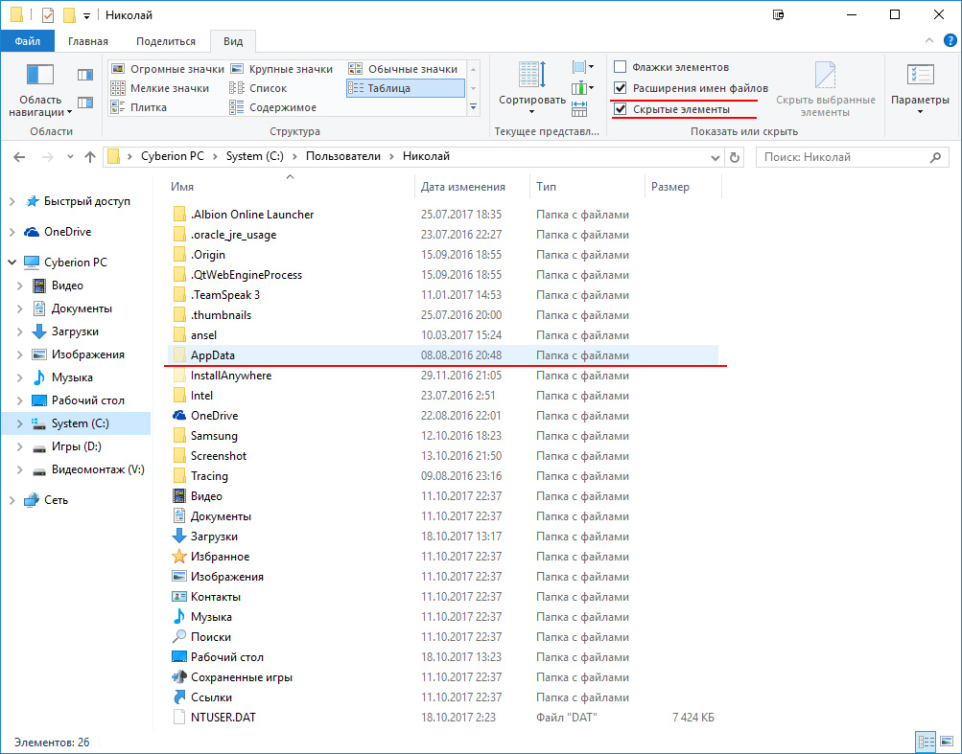962x754 pixels.
Task: Click size all columns to fit icon
Action: [578, 109]
